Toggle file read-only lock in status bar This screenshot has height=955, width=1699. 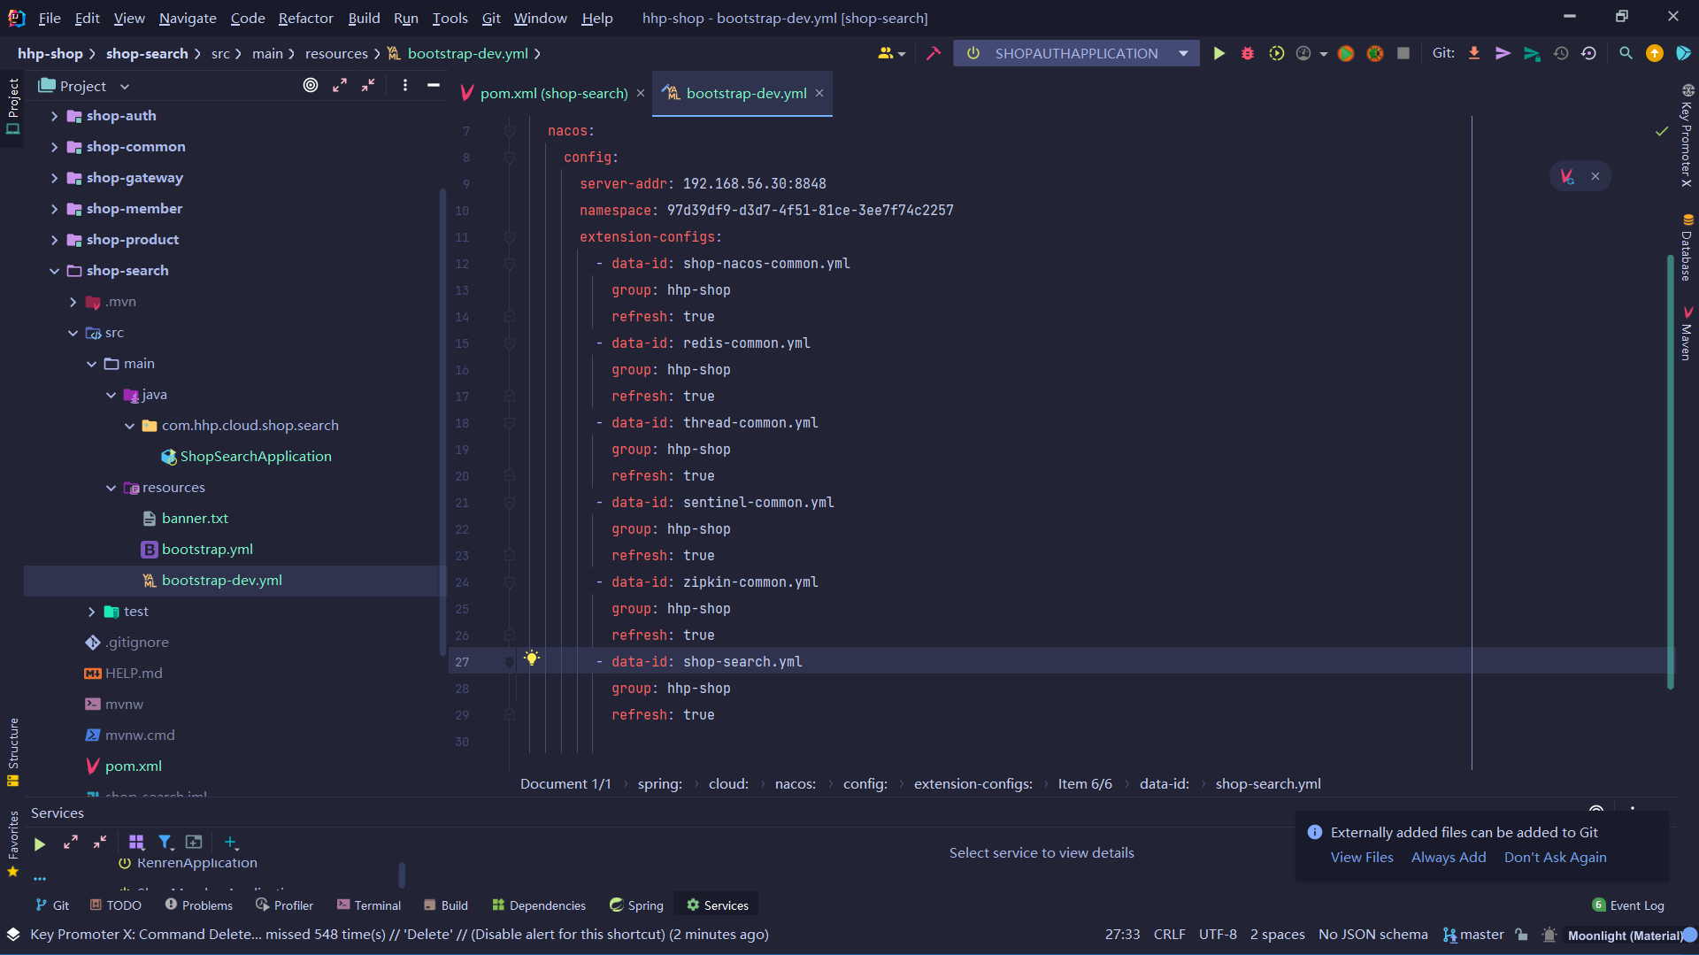pyautogui.click(x=1521, y=935)
